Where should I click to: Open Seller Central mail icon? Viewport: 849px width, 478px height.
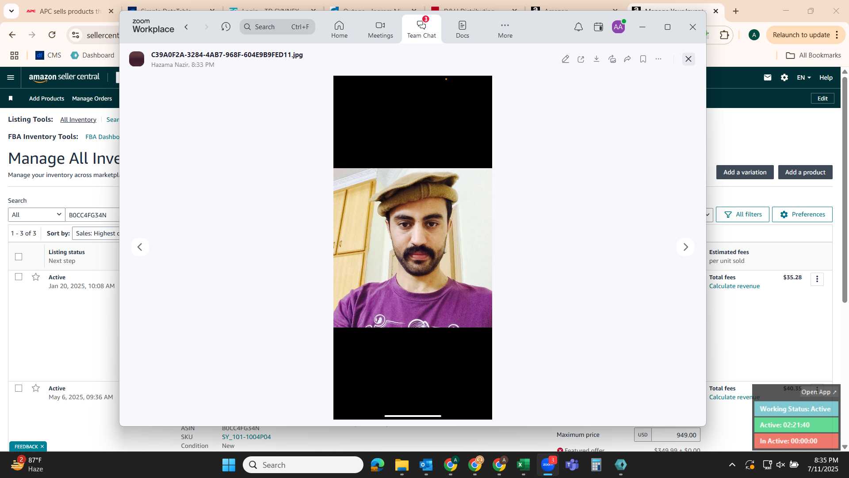(x=768, y=77)
